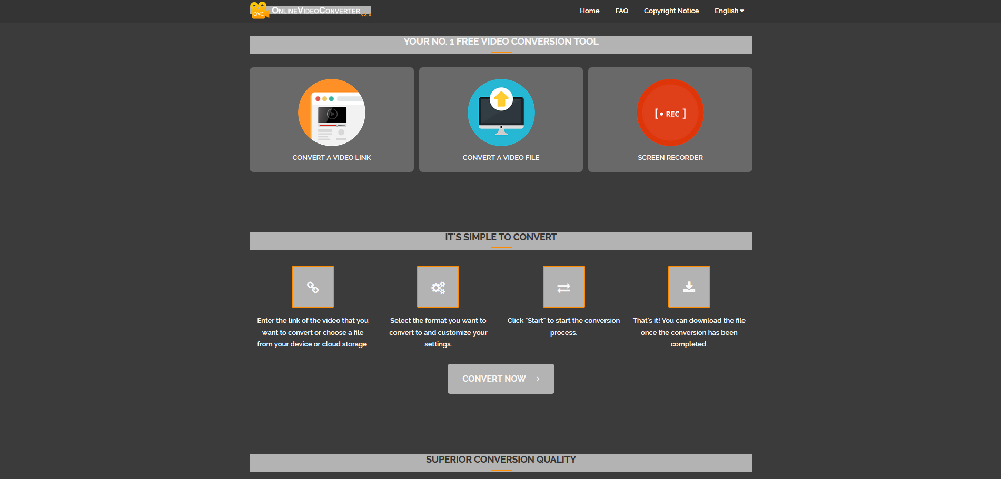Open the Screen Recorder REC icon
The height and width of the screenshot is (479, 1001).
click(x=670, y=113)
